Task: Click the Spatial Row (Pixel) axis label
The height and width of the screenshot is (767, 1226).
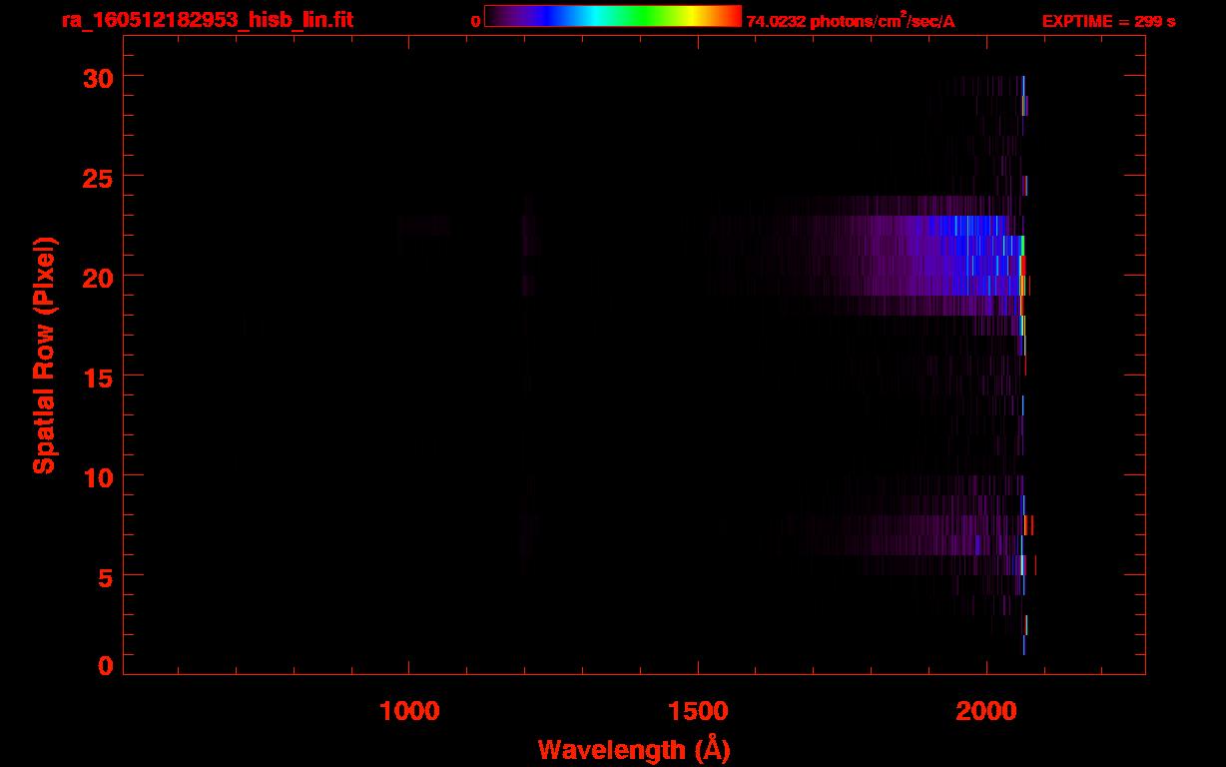Action: click(x=44, y=355)
